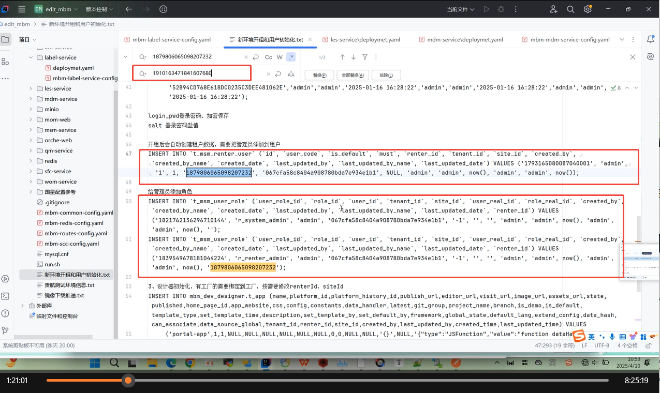Click the video progress bar handle
This screenshot has width=660, height=393.
(x=128, y=381)
